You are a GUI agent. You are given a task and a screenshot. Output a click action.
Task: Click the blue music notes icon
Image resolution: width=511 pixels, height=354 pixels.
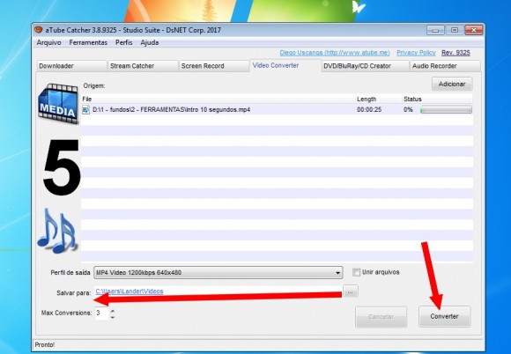click(x=57, y=232)
